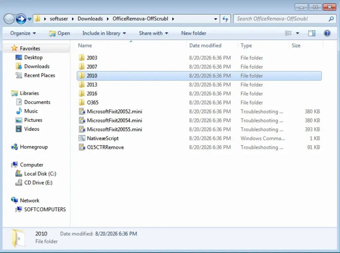Expand the arrow after softuser in path

click(73, 19)
